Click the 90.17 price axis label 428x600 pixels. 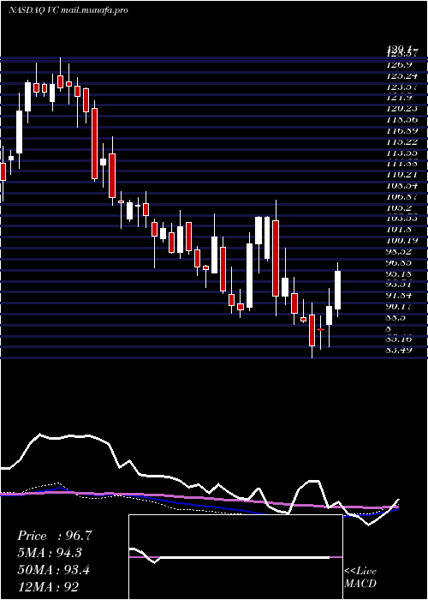tap(400, 307)
